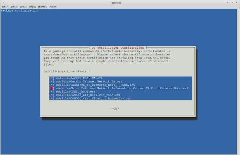Open the Search (S) menu

point(32,7)
